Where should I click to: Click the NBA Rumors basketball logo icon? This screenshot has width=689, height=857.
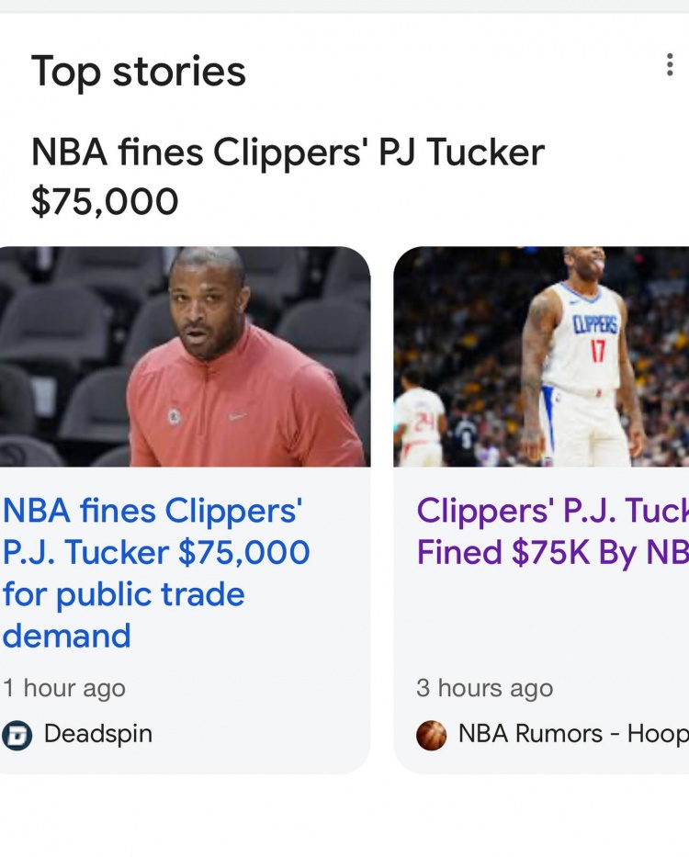432,735
